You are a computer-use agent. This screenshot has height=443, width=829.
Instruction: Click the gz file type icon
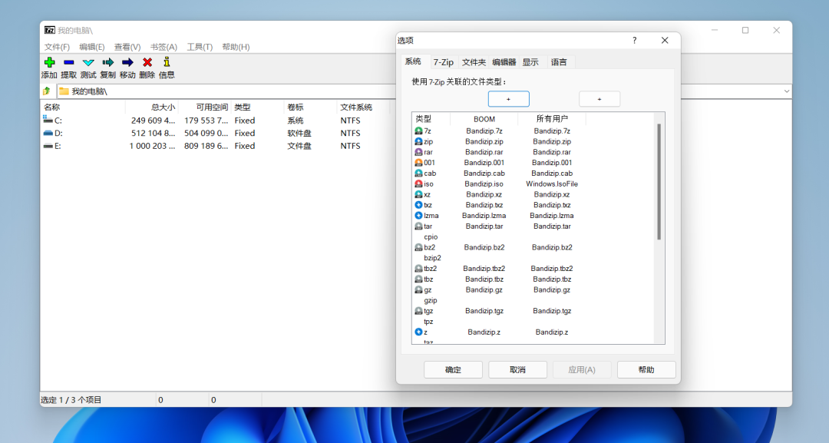tap(418, 289)
